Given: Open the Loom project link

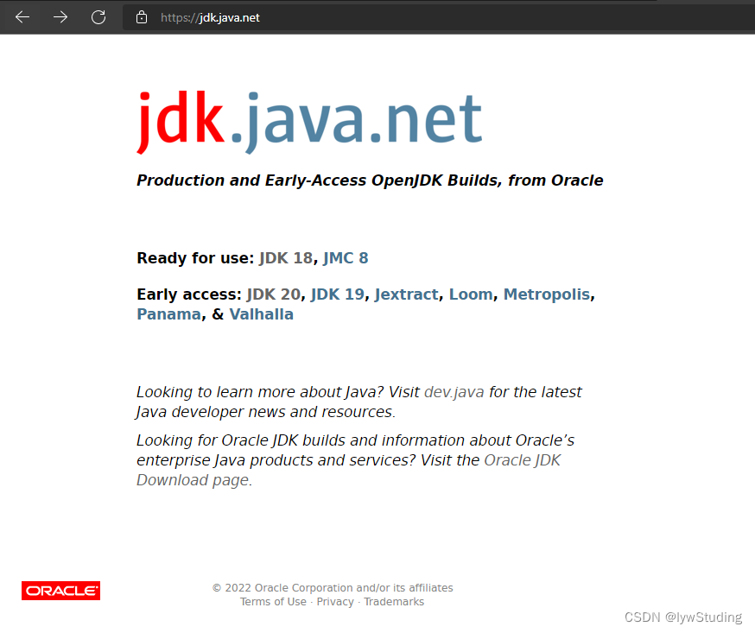Looking at the screenshot, I should [471, 294].
